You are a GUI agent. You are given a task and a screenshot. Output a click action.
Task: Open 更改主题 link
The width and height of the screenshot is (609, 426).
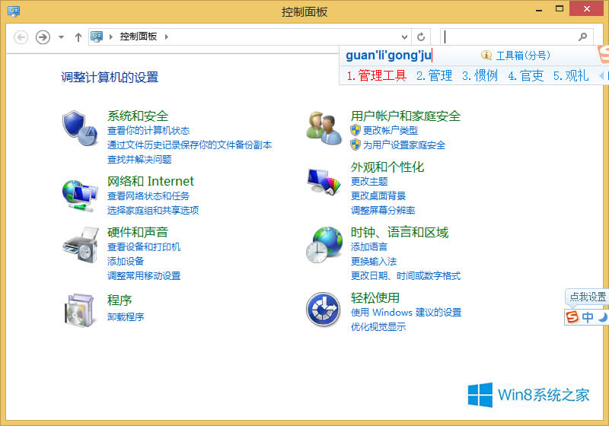pos(369,181)
